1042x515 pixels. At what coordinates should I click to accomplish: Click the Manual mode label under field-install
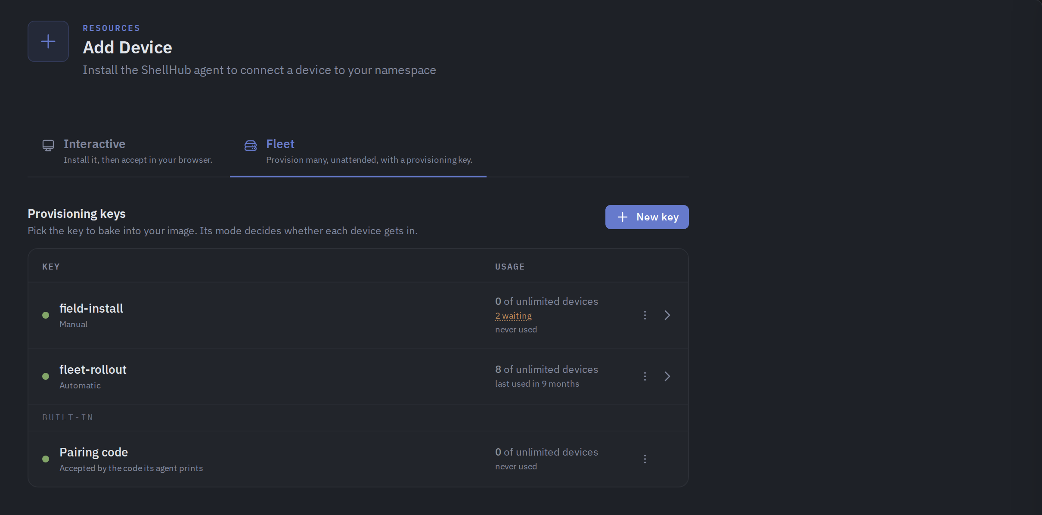[73, 324]
